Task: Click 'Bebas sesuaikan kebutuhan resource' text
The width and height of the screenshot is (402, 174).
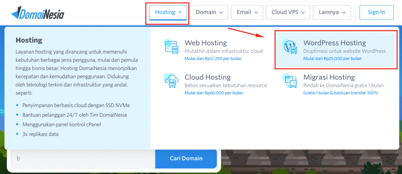Action: point(226,85)
